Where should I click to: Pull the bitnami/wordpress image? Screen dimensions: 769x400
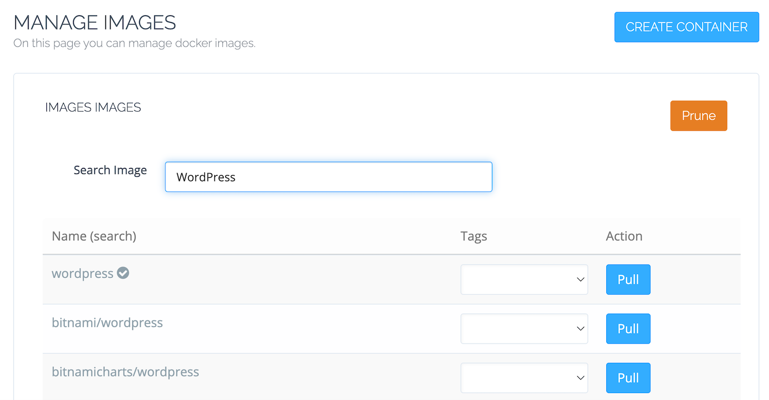[628, 329]
